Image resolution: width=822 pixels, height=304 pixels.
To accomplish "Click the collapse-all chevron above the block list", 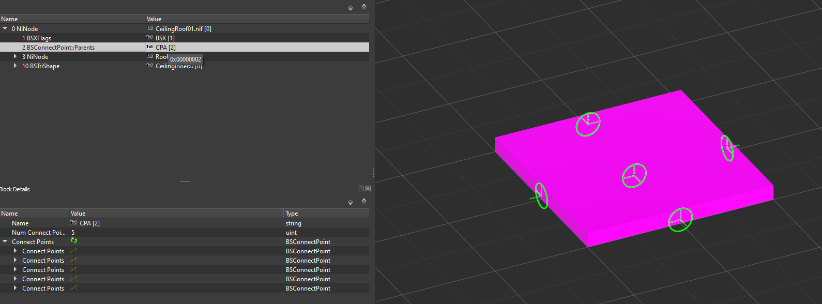I will (x=364, y=6).
